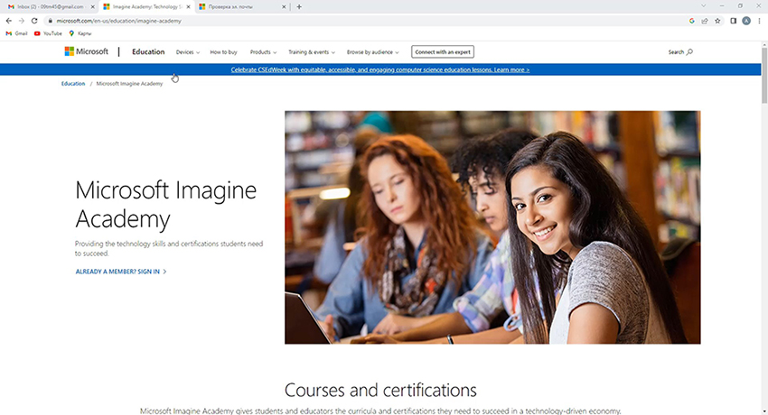Open YouTube bookmark
768x415 pixels.
pos(48,33)
